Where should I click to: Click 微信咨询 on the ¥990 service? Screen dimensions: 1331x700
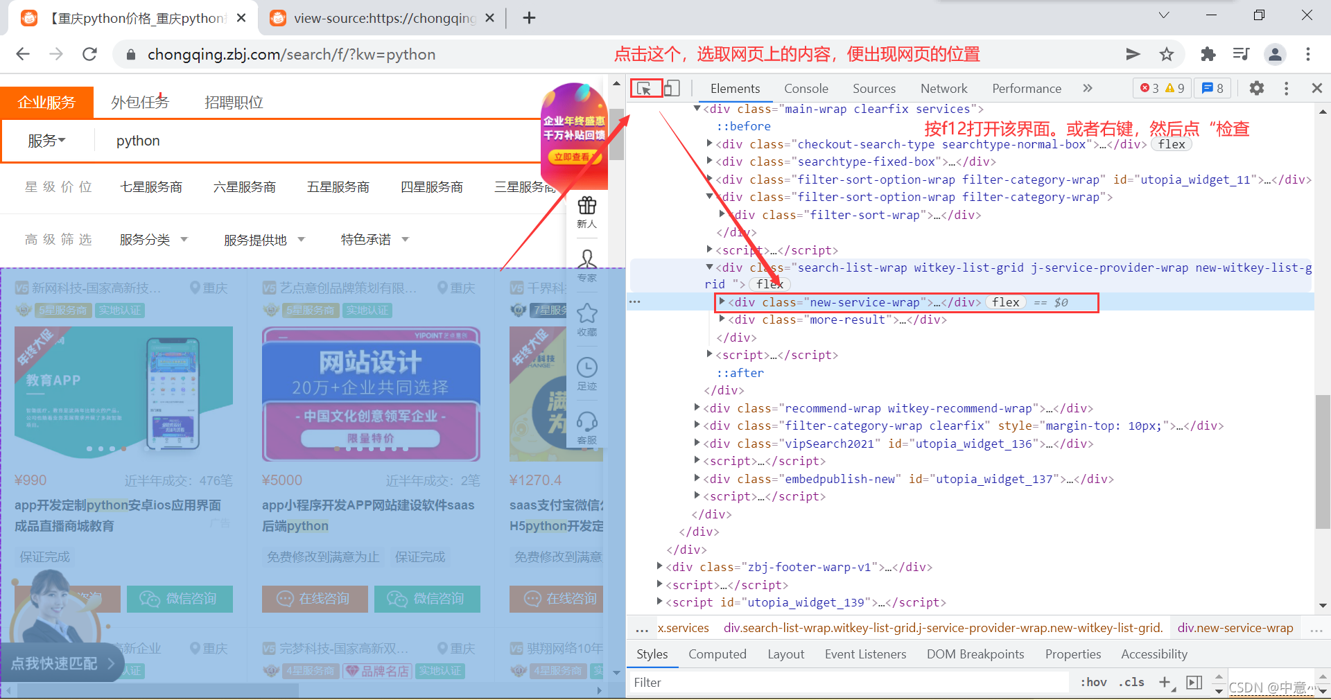(x=180, y=599)
